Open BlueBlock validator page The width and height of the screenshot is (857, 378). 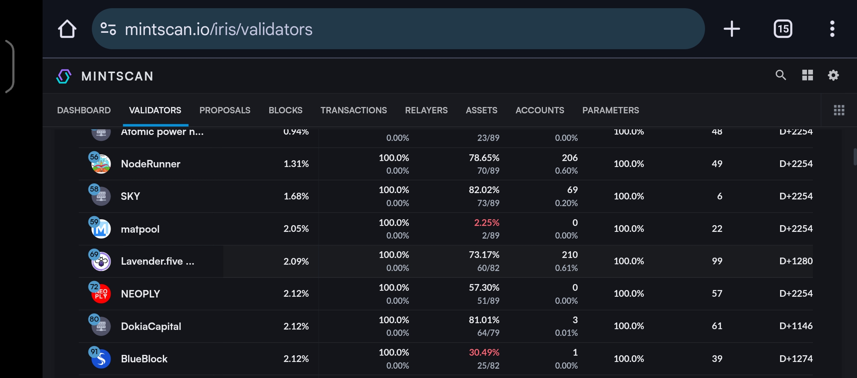[144, 359]
